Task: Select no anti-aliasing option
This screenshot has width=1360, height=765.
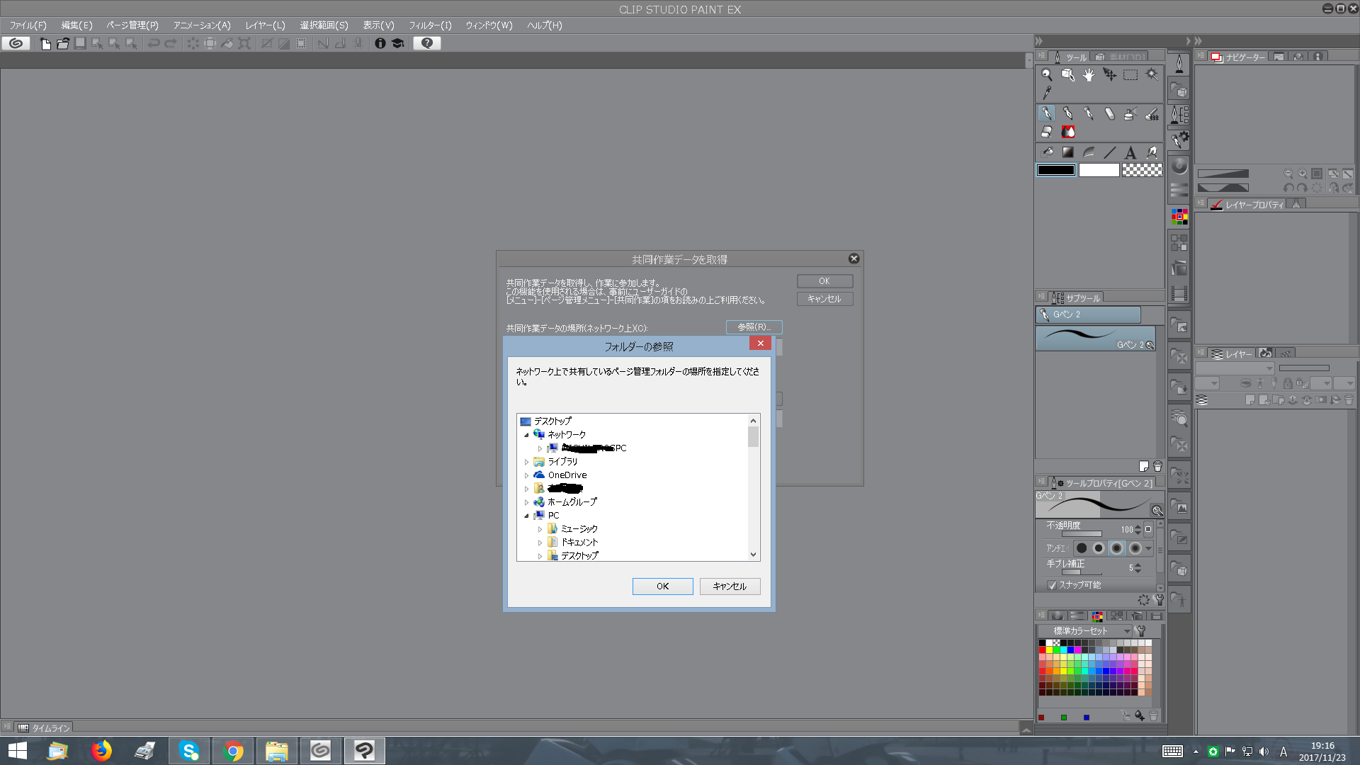Action: [1082, 548]
